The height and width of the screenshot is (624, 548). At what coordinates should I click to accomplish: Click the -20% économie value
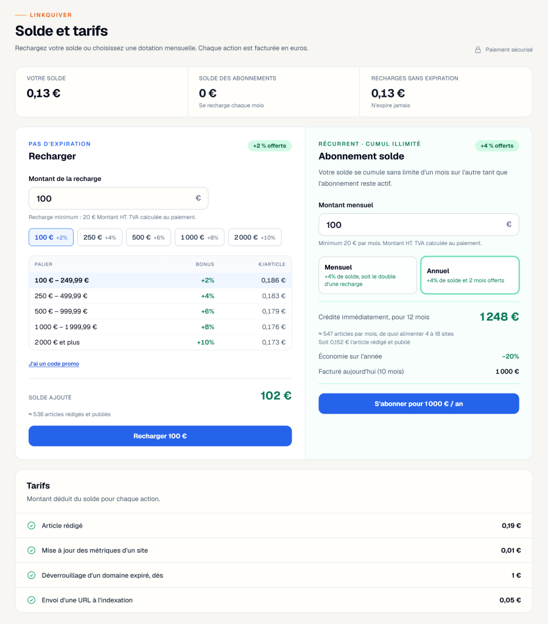point(510,356)
